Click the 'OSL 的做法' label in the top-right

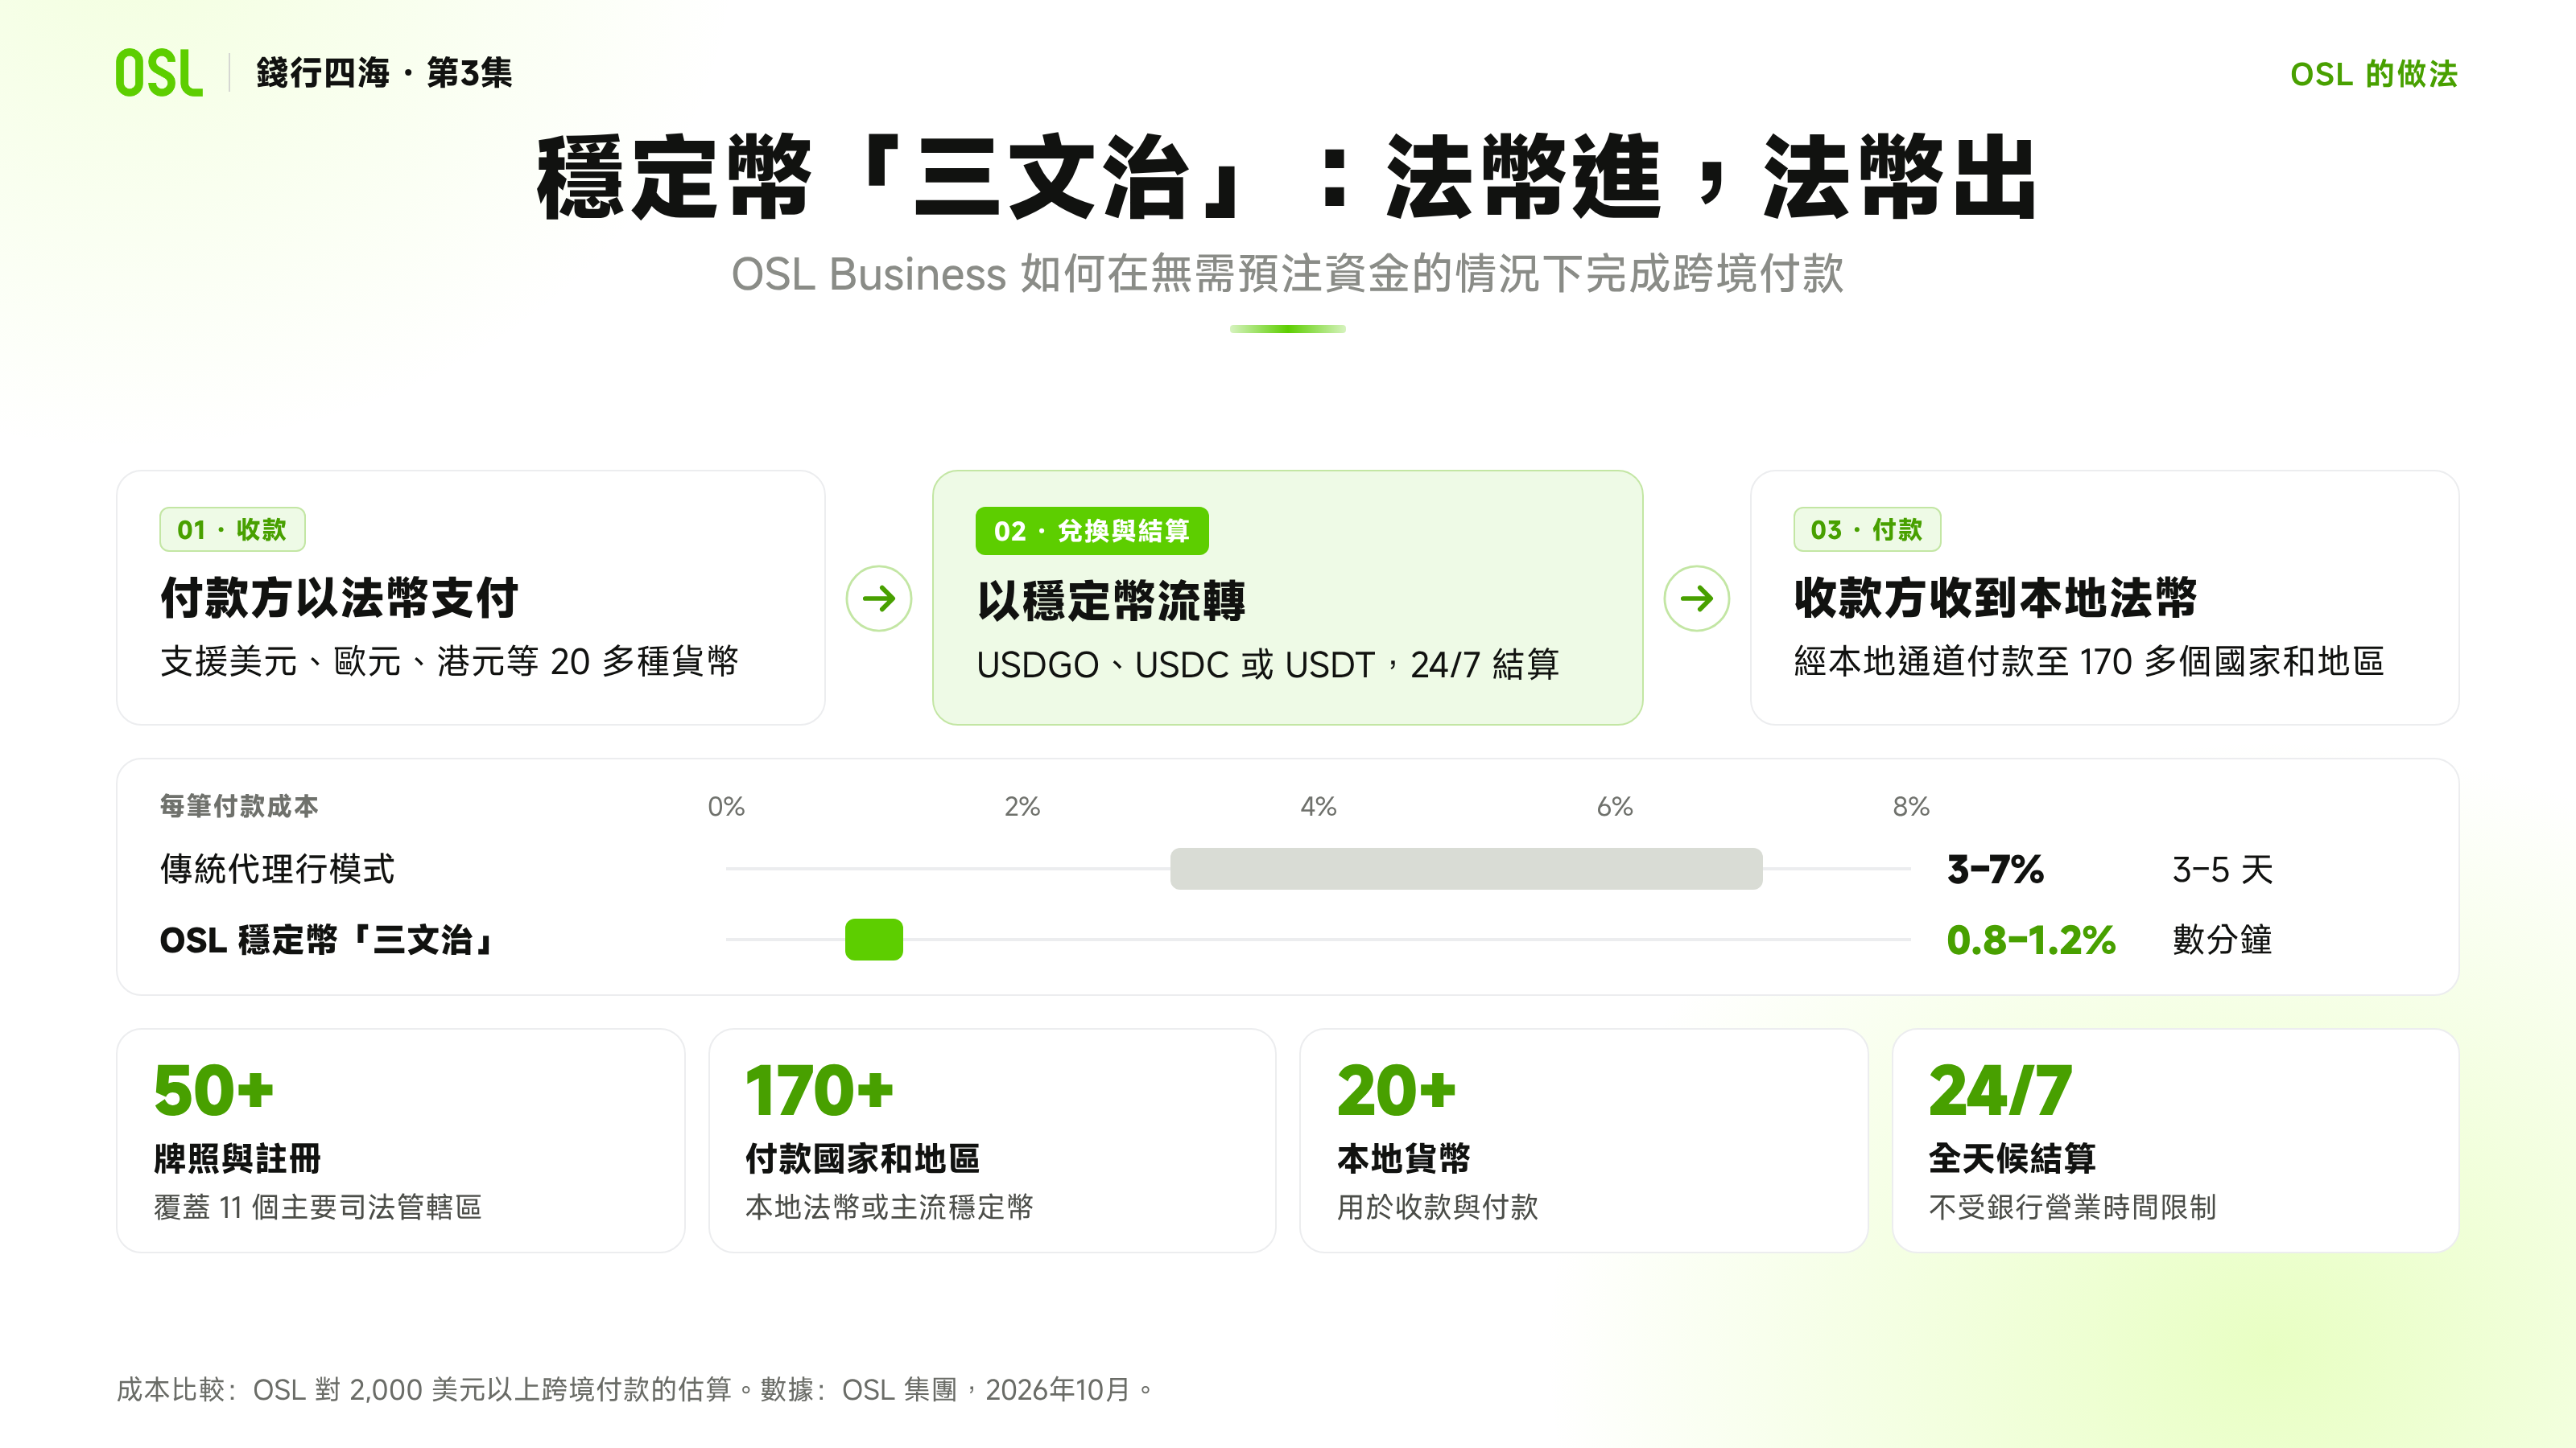pyautogui.click(x=2374, y=74)
